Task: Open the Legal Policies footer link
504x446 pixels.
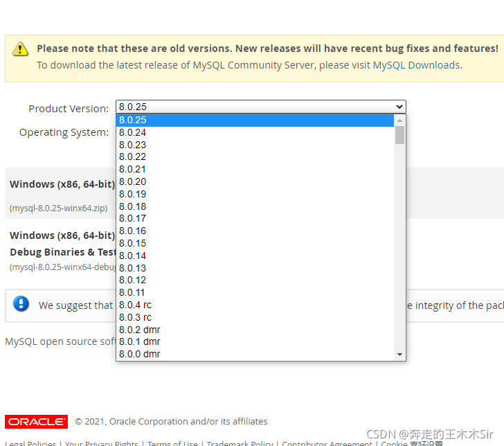Action: [x=30, y=443]
